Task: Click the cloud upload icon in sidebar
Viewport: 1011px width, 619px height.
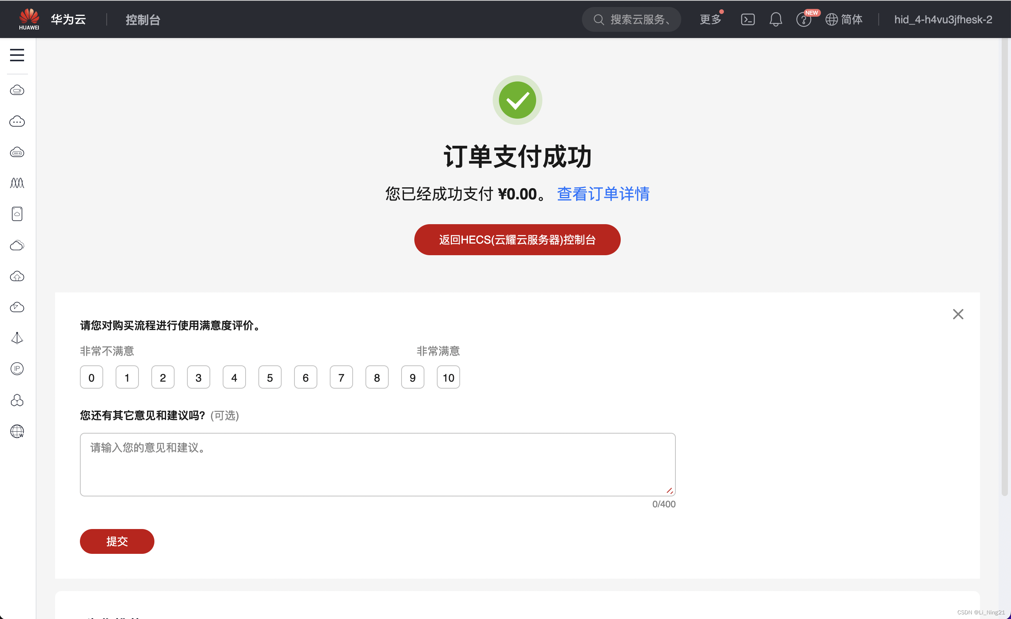Action: [17, 276]
